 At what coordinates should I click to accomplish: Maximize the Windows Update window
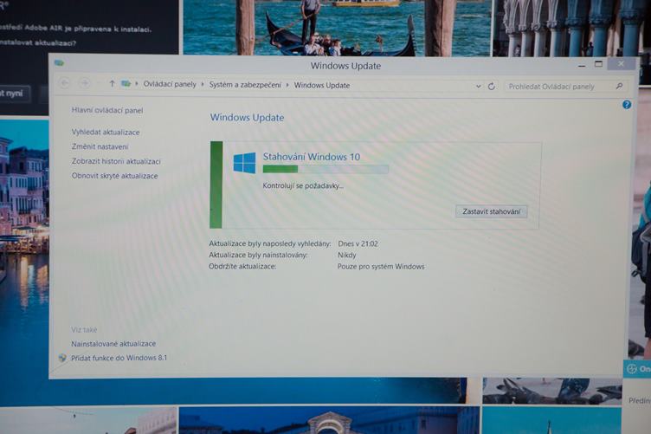[x=598, y=64]
